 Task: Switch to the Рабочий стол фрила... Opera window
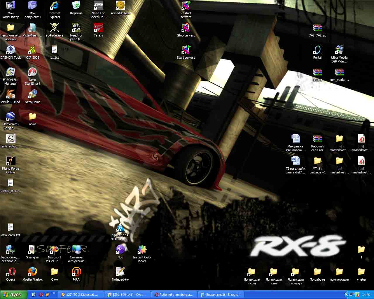[174, 295]
